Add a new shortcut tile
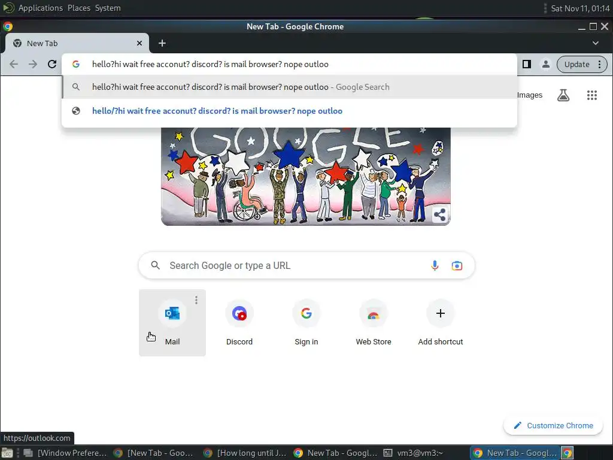Screen dimensions: 613x460 click(441, 323)
